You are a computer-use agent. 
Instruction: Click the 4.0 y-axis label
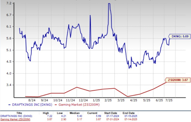(9, 74)
